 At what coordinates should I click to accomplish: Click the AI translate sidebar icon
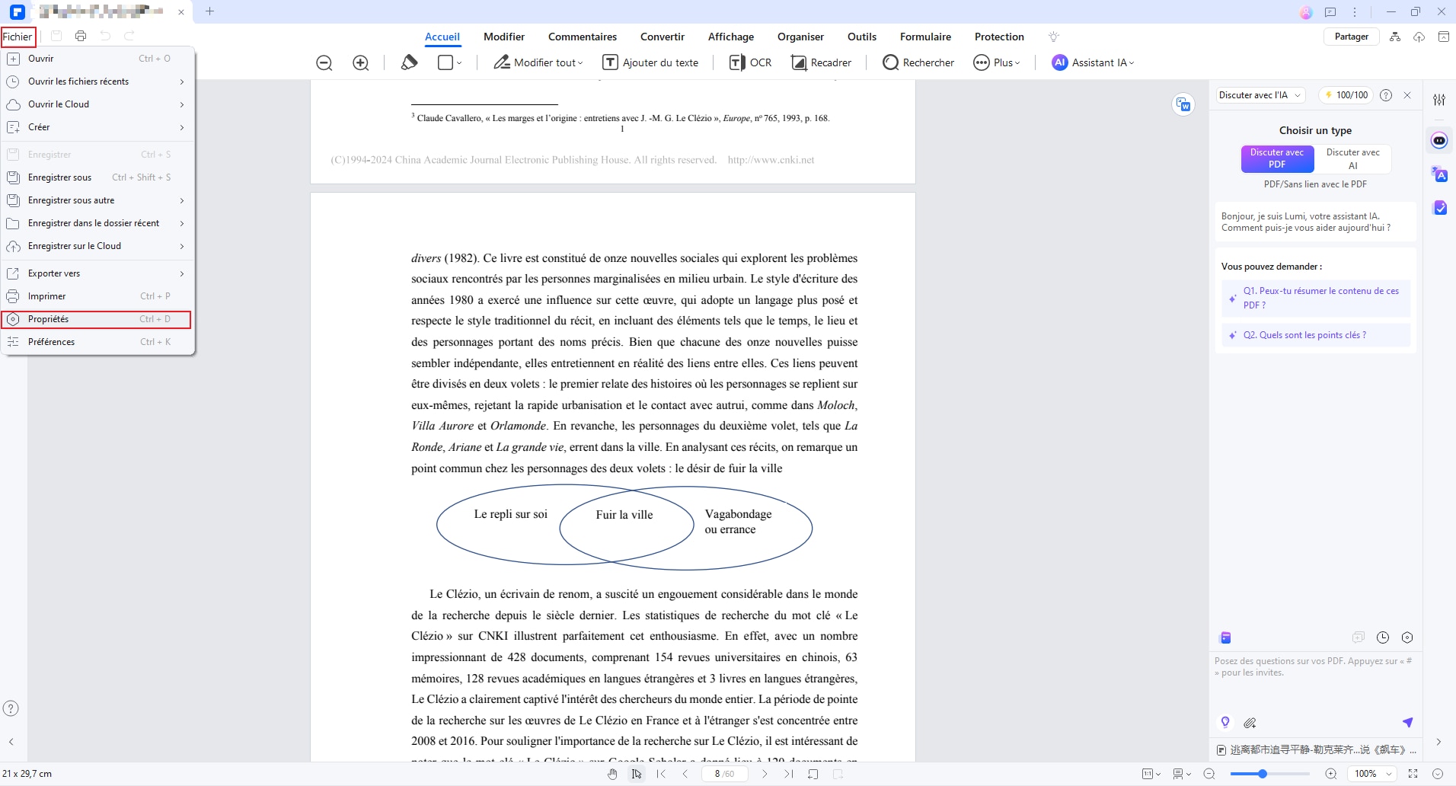click(x=1439, y=174)
